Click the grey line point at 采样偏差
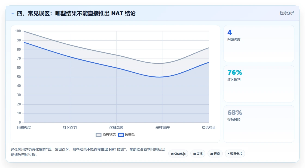The width and height of the screenshot is (305, 168). 163,63
